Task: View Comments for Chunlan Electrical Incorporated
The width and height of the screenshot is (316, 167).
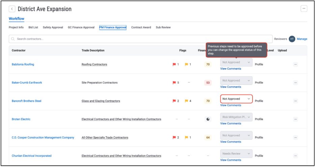Action: tap(231, 160)
